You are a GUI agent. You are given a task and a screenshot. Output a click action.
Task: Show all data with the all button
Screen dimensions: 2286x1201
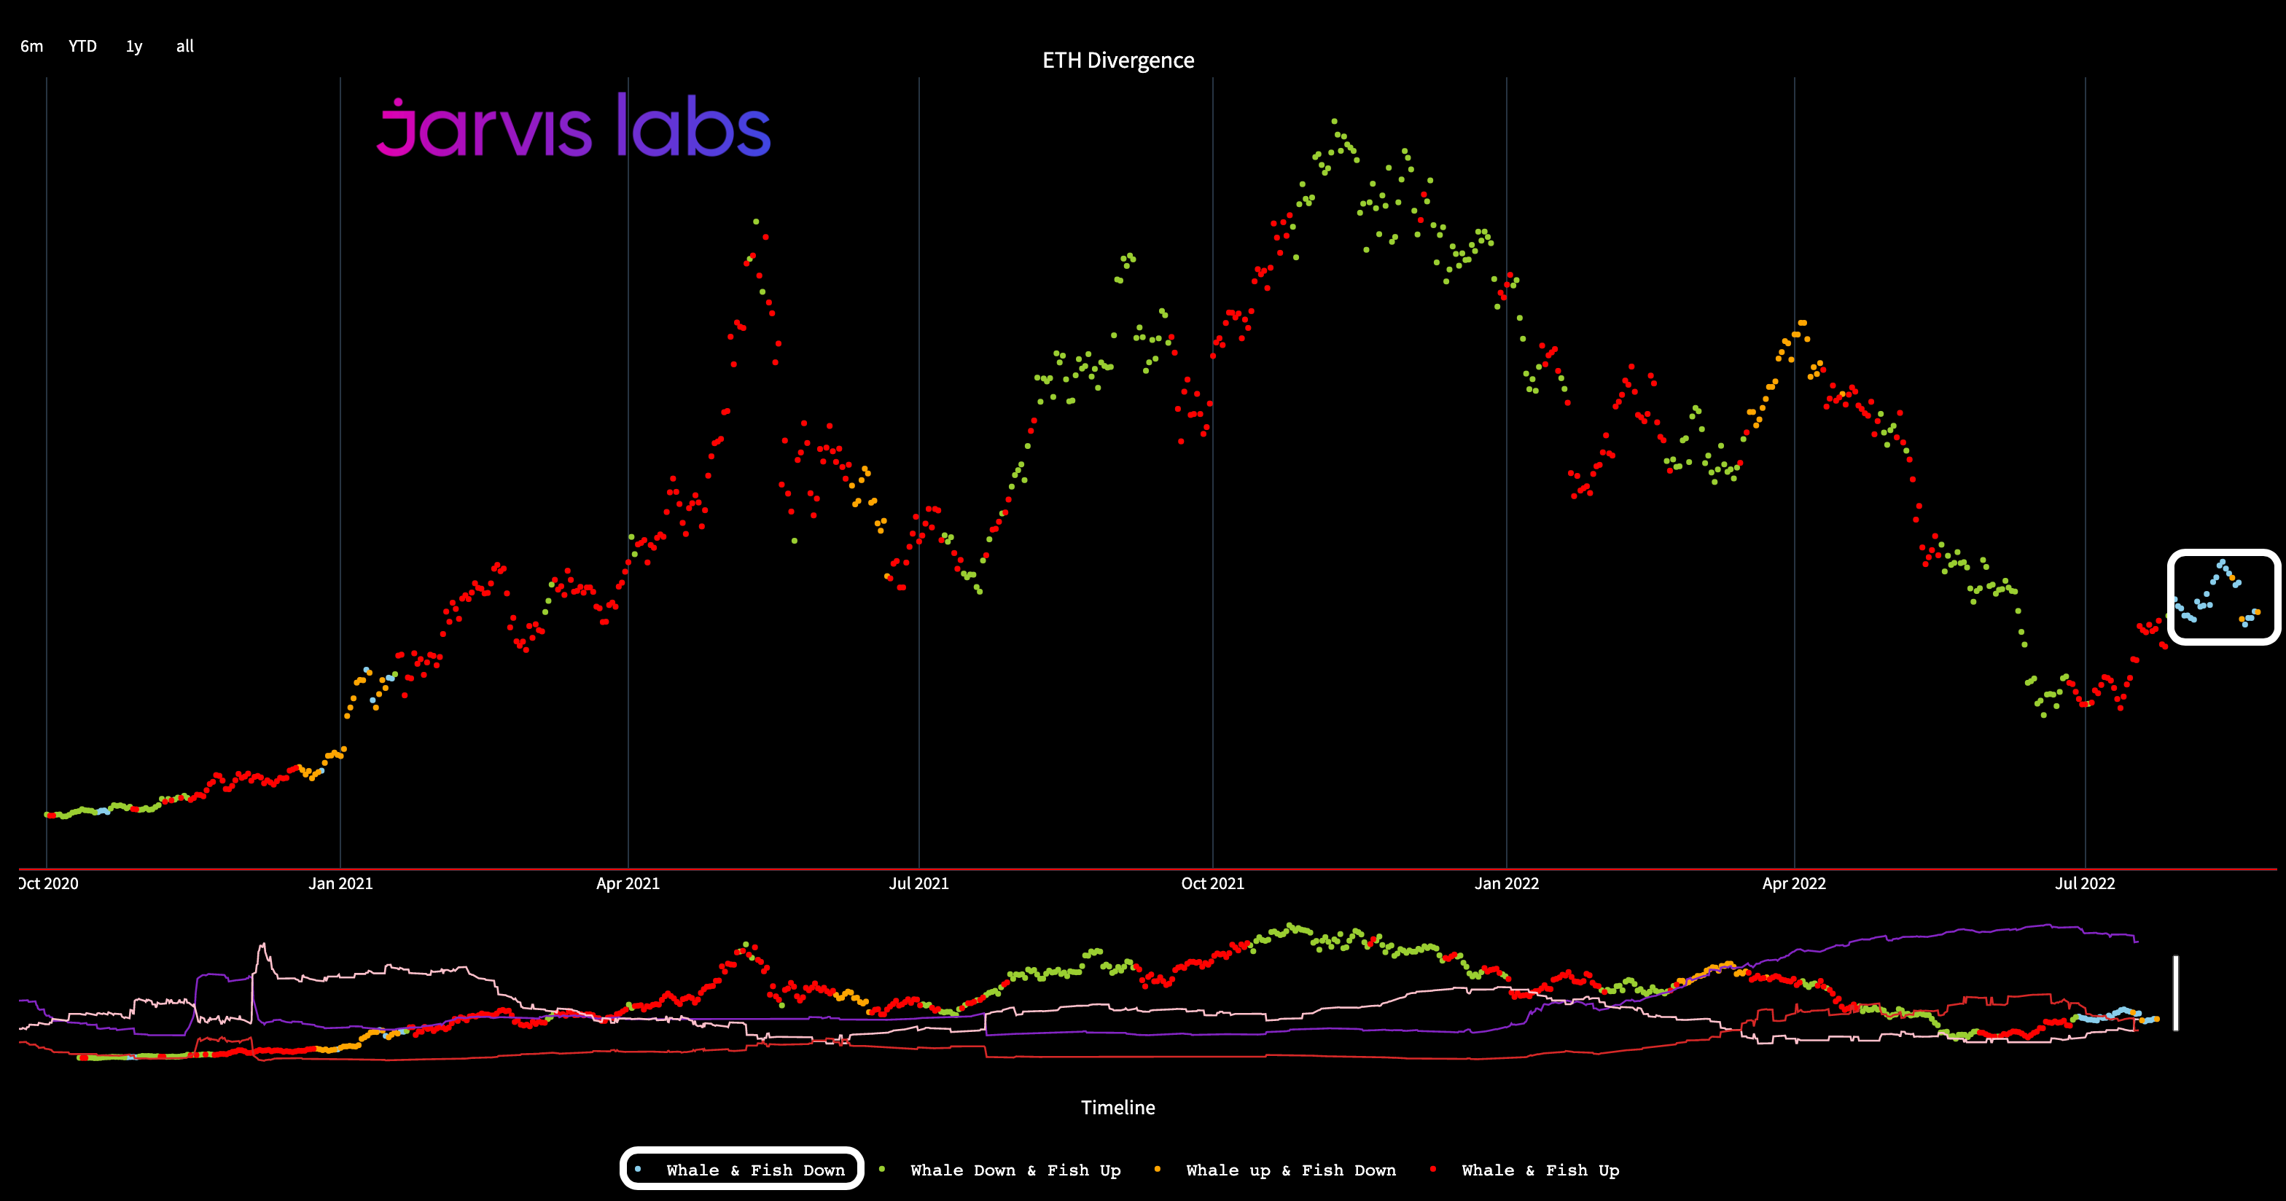click(184, 46)
